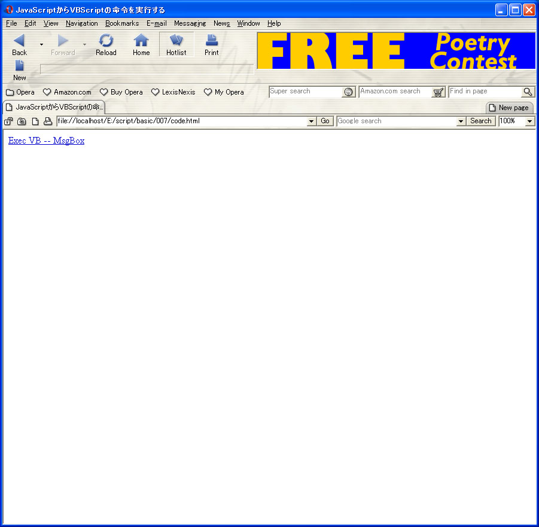Run Super search with its round icon
This screenshot has height=527, width=539.
[x=349, y=92]
